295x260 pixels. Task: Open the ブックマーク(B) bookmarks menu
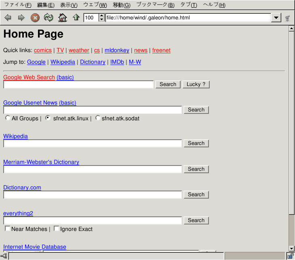(155, 5)
